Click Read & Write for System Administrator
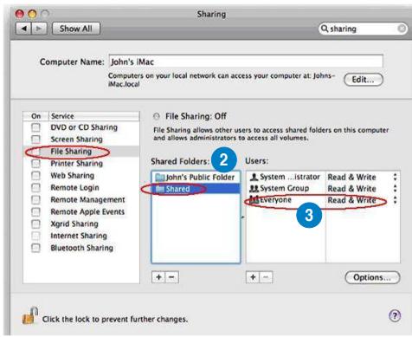This screenshot has width=412, height=337. point(351,177)
